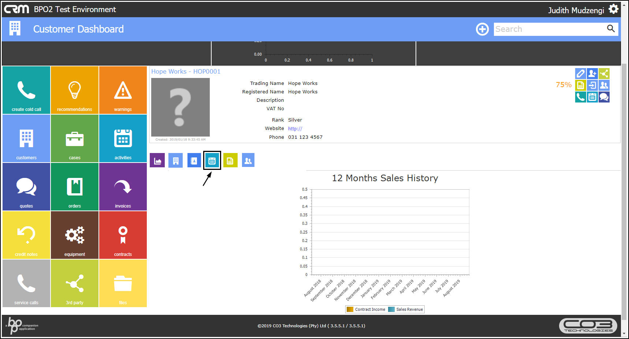Screen dimensions: 629x339
Task: Open the warnings tile
Action: 123,90
